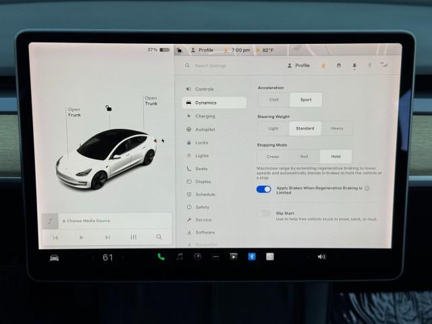Image resolution: width=432 pixels, height=324 pixels.
Task: Open the Charging settings menu
Action: 205,116
